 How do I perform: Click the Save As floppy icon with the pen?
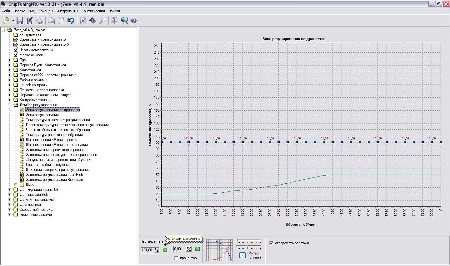point(30,21)
